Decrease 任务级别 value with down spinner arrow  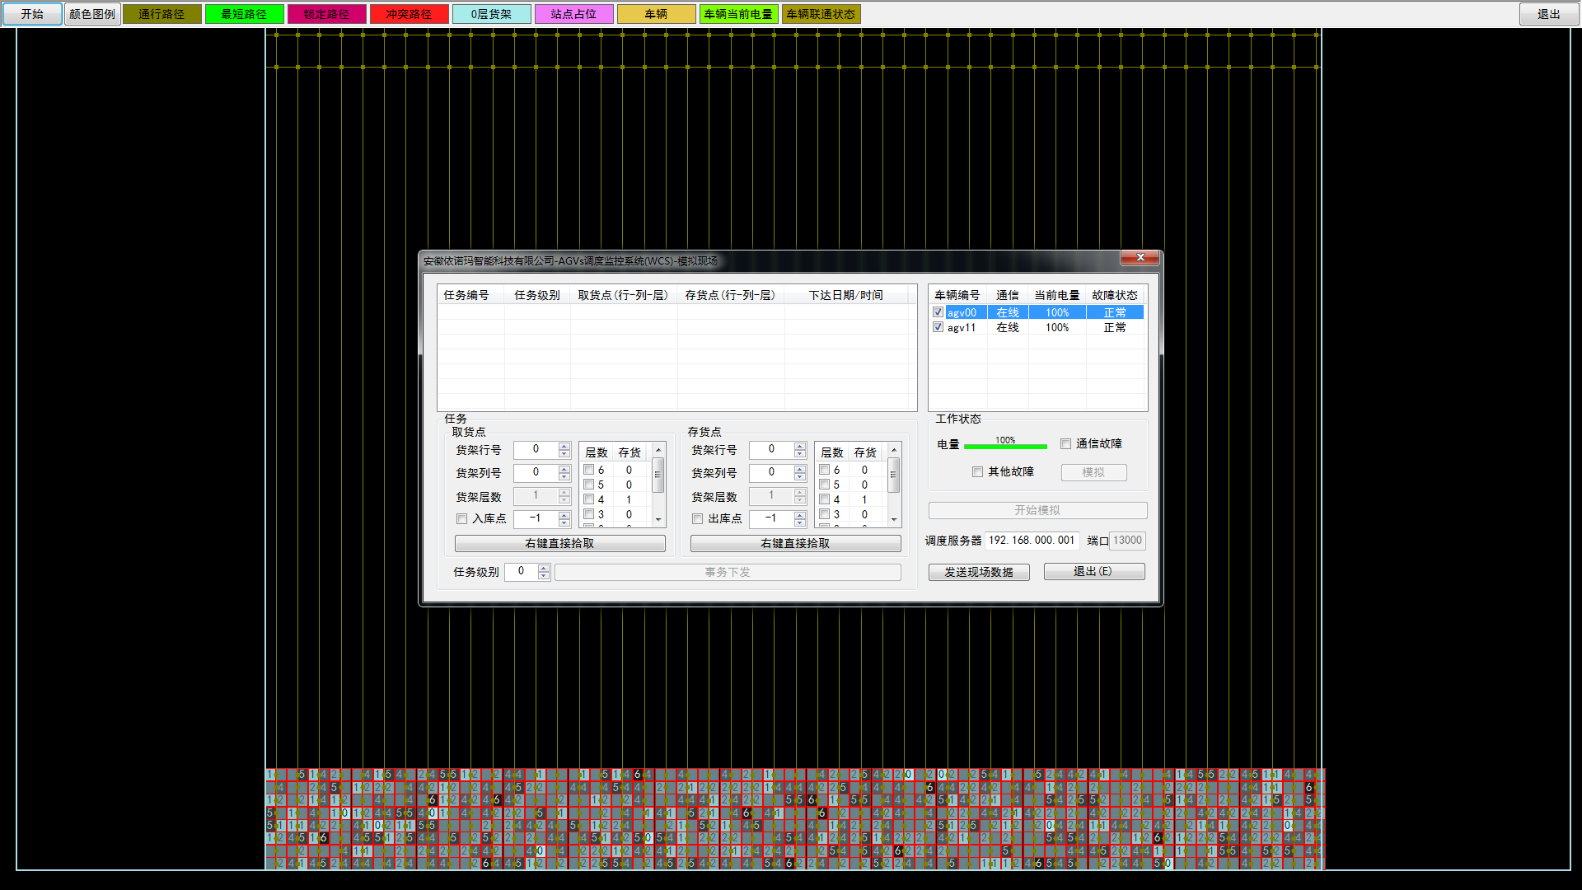tap(544, 575)
